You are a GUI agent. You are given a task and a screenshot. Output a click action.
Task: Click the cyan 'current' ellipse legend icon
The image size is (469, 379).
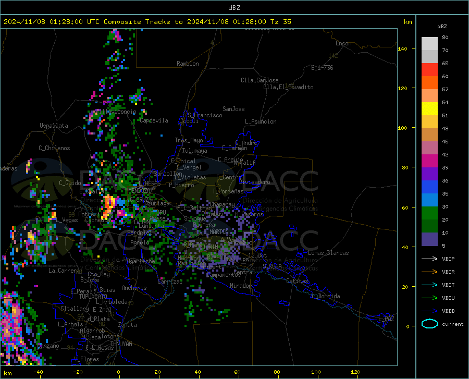pos(429,324)
